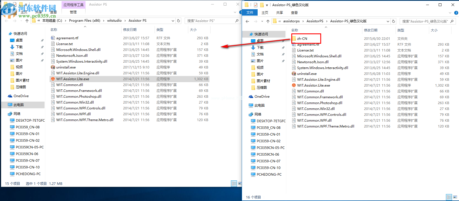Open OneDrive in left window sidebar
Image resolution: width=459 pixels, height=201 pixels.
tap(21, 96)
